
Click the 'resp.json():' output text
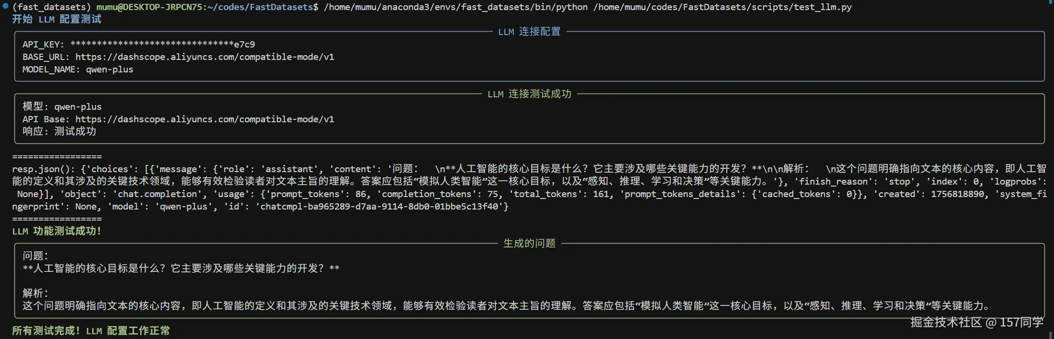point(44,169)
